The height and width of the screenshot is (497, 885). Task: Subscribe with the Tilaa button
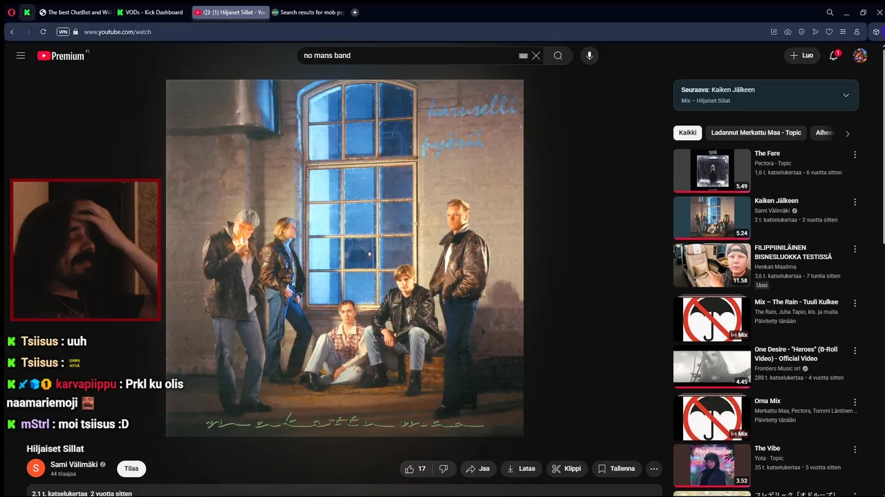click(x=131, y=469)
